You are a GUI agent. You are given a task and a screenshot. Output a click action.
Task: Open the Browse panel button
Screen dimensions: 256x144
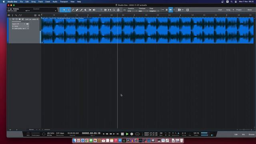pyautogui.click(x=252, y=134)
